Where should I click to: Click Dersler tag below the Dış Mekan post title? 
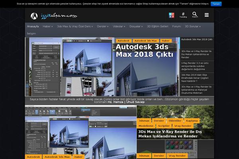pyautogui.click(x=159, y=156)
